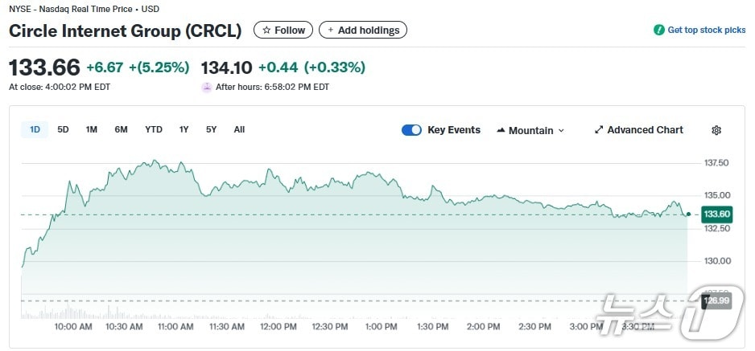Click the green Get top stock picks icon
This screenshot has height=351, width=755.
pyautogui.click(x=659, y=31)
